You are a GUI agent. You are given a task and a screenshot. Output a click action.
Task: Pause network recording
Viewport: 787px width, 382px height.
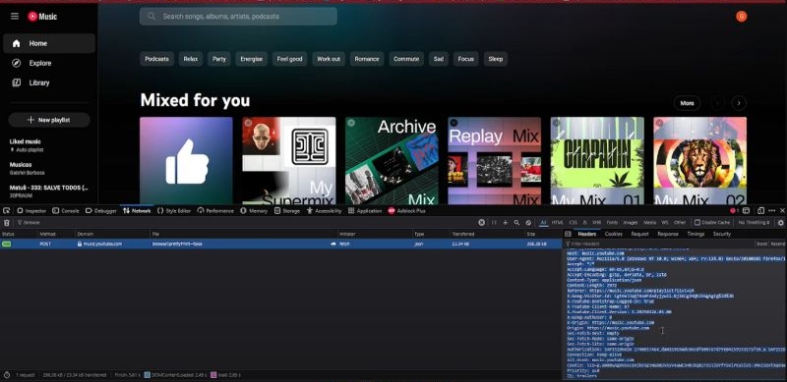click(x=494, y=223)
